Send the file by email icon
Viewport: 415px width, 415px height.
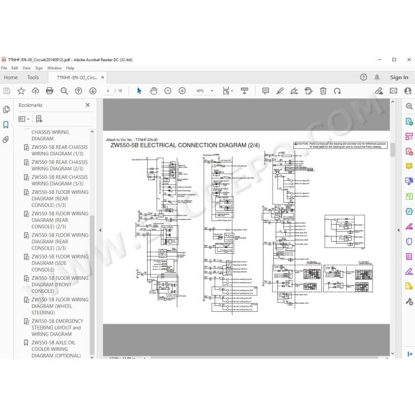[x=393, y=91]
